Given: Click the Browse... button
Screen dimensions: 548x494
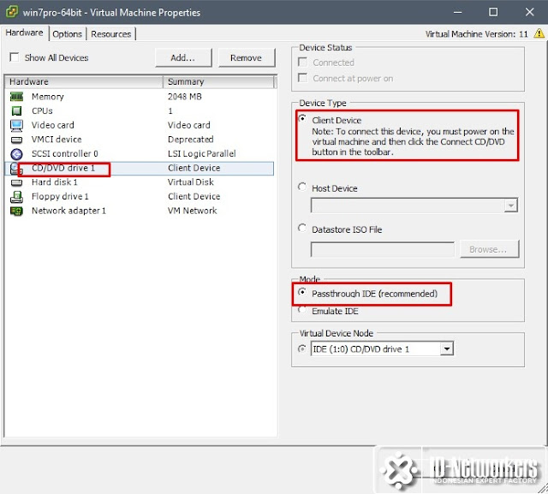Looking at the screenshot, I should pos(489,249).
